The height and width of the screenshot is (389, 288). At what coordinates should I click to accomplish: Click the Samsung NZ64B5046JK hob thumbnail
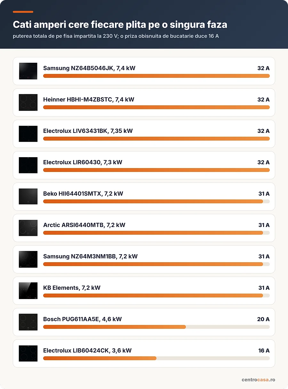pyautogui.click(x=28, y=71)
